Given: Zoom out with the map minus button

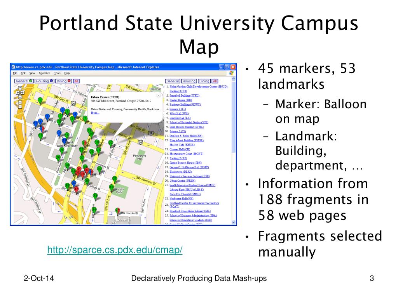Looking at the screenshot, I should click(20, 107).
